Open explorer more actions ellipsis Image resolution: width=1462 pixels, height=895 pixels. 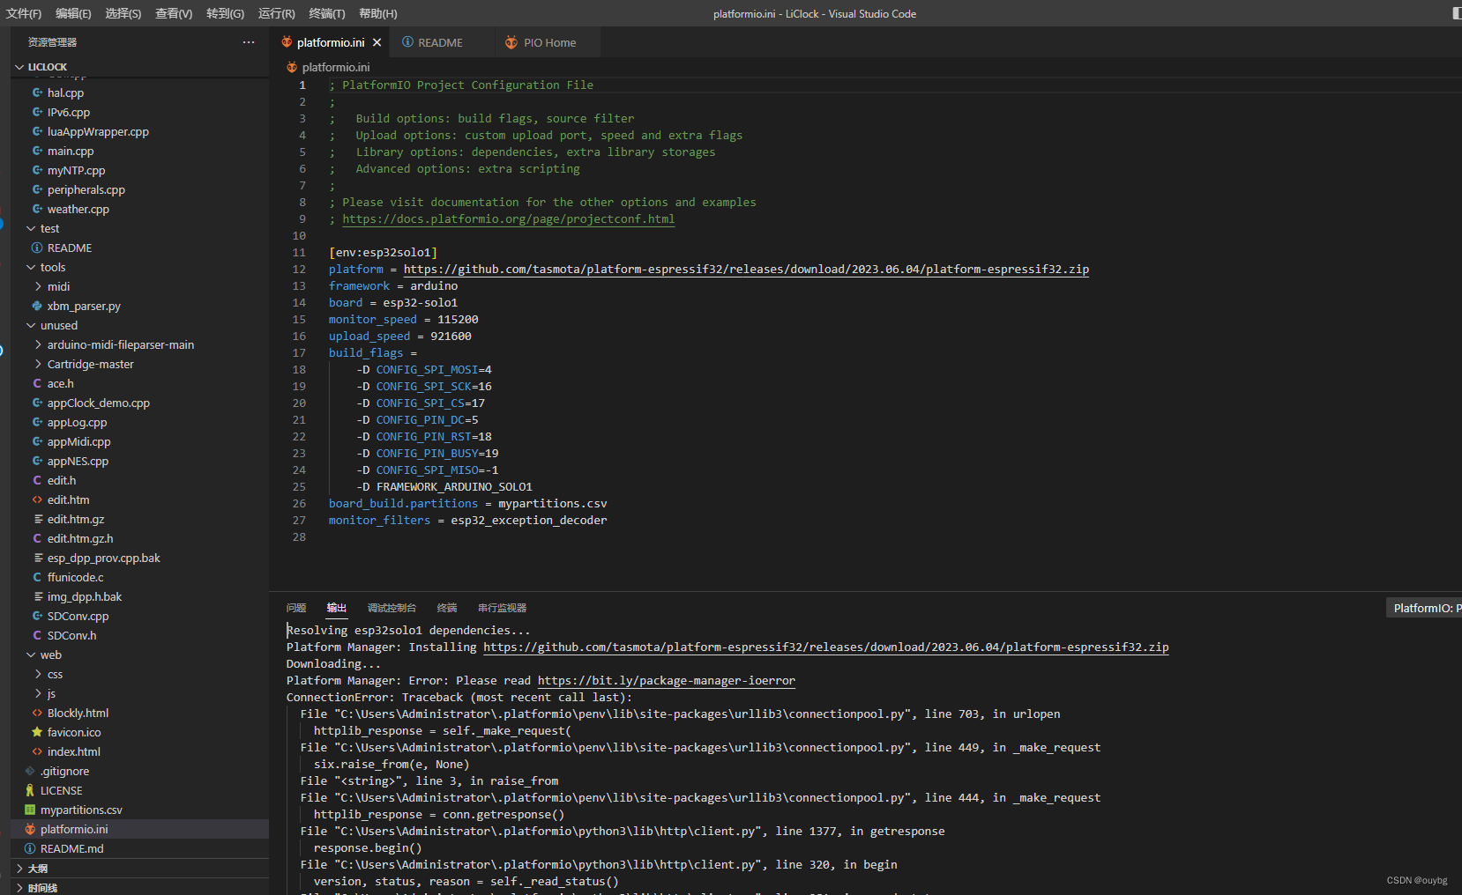(x=249, y=42)
